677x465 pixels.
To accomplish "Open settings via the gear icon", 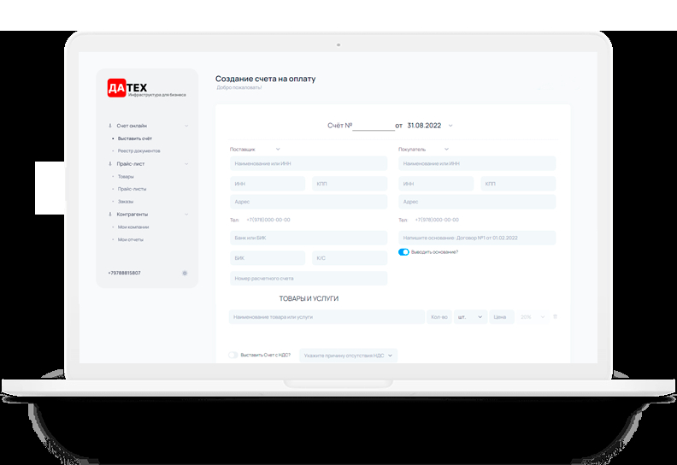I will 185,273.
